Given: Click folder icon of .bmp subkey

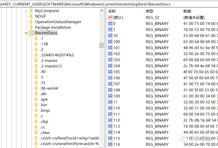Looking at the screenshot, I should [36, 110].
